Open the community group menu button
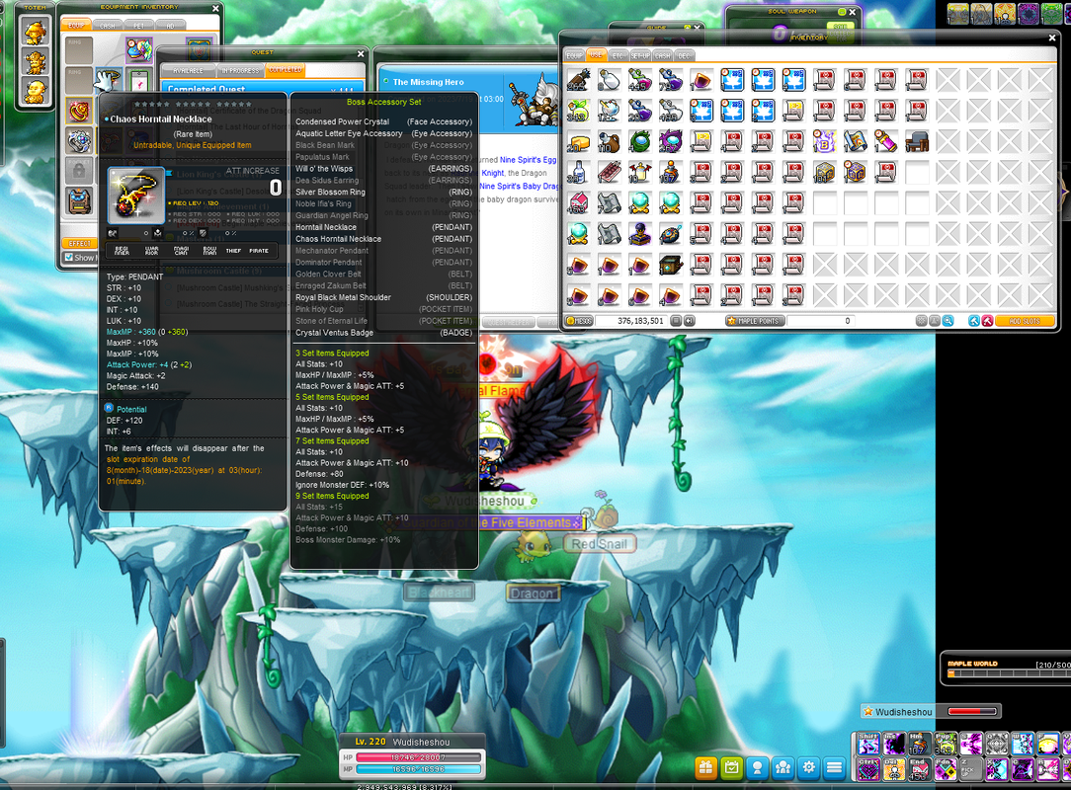 point(783,767)
